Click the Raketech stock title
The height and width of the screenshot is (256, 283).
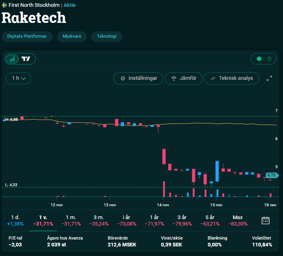(34, 18)
